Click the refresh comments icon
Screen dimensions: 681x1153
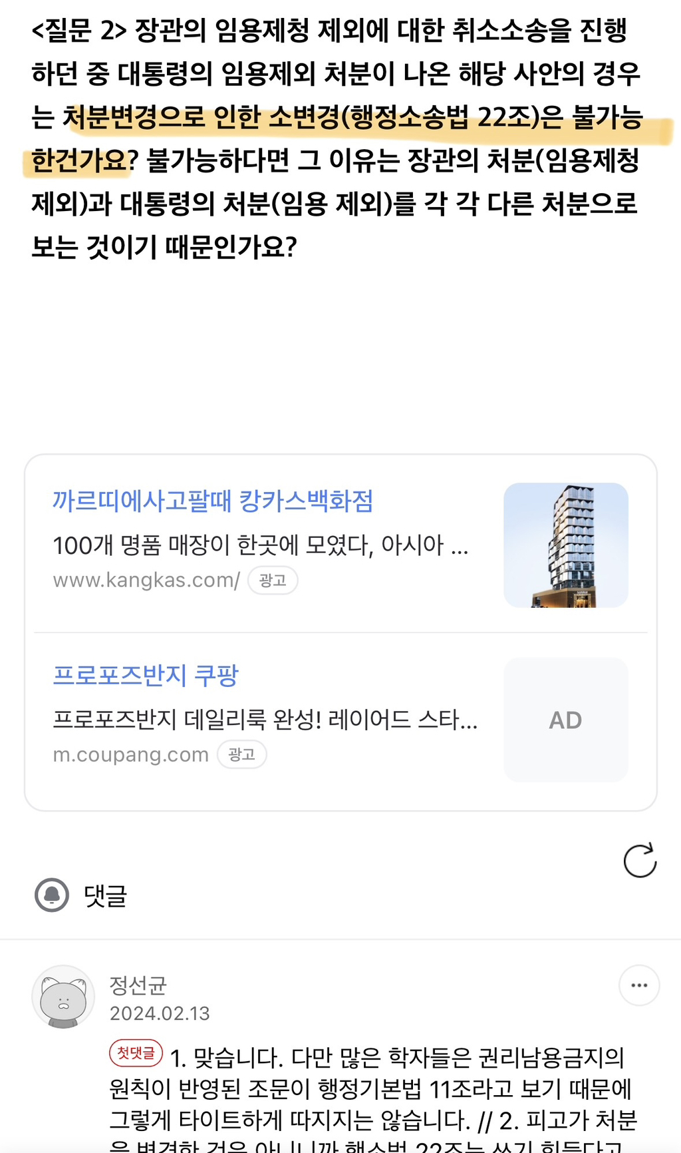coord(640,861)
